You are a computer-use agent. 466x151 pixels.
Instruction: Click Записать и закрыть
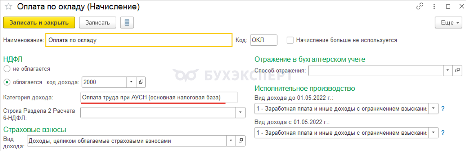pos(39,22)
